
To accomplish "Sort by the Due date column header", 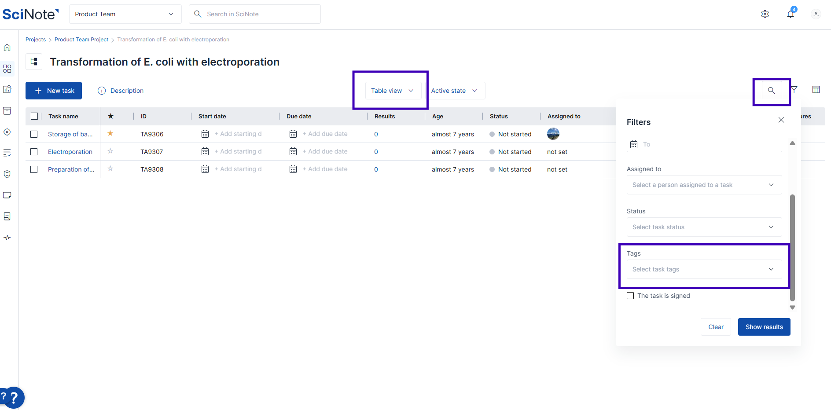I will click(299, 117).
